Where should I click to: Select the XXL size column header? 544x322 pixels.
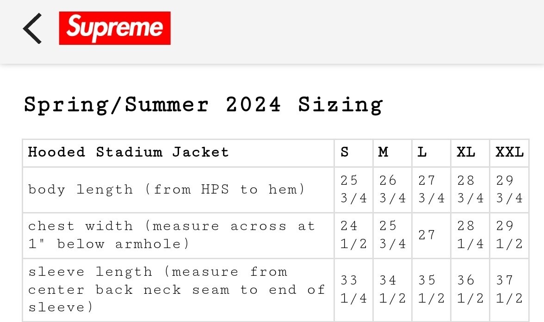[x=510, y=152]
